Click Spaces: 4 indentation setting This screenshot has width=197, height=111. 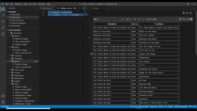pos(153,106)
